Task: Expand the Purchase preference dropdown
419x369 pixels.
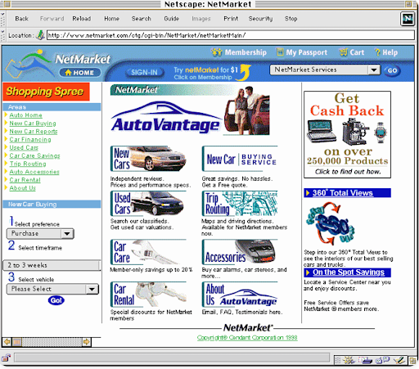Action: coord(40,233)
